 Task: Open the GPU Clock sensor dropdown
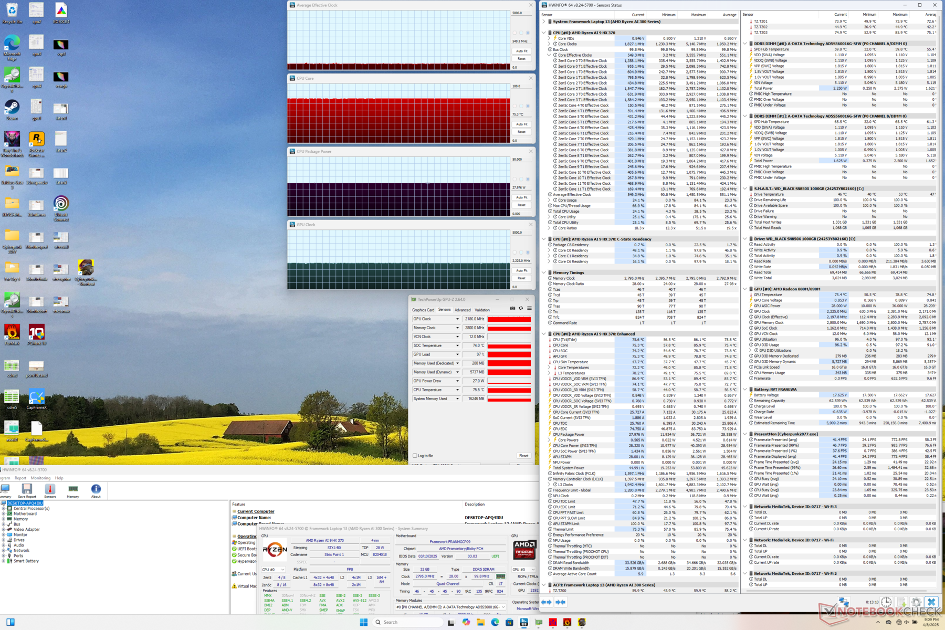tap(457, 319)
